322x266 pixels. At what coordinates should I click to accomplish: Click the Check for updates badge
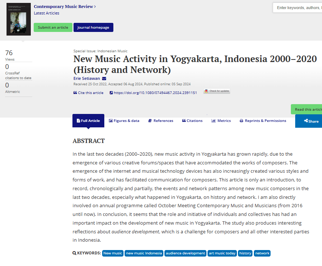pyautogui.click(x=217, y=91)
